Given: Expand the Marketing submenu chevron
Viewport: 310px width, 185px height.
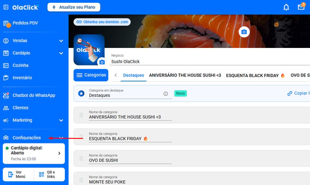Looking at the screenshot, I should 61,120.
